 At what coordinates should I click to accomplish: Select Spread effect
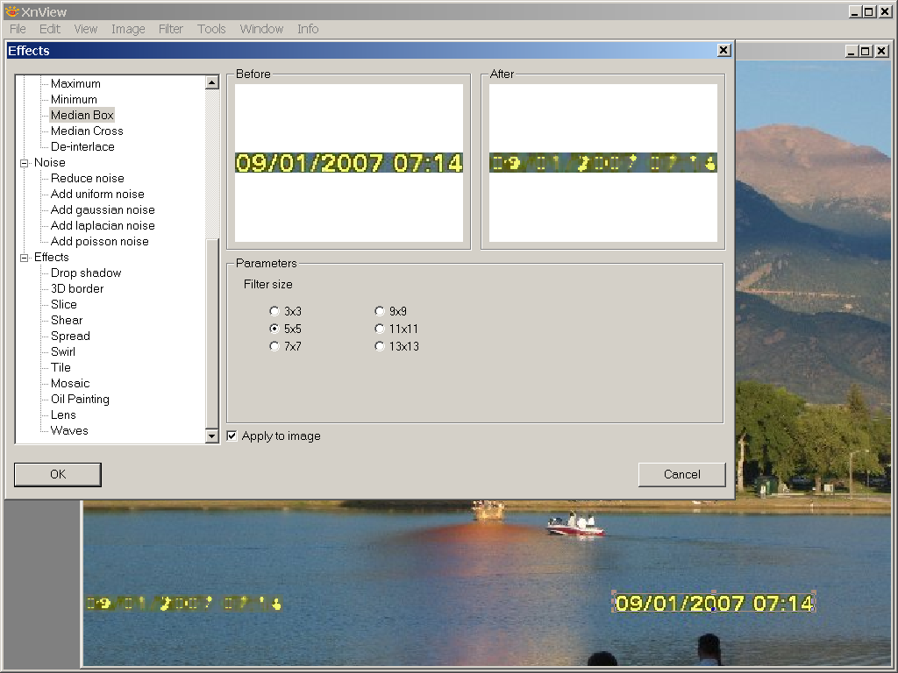(x=70, y=336)
